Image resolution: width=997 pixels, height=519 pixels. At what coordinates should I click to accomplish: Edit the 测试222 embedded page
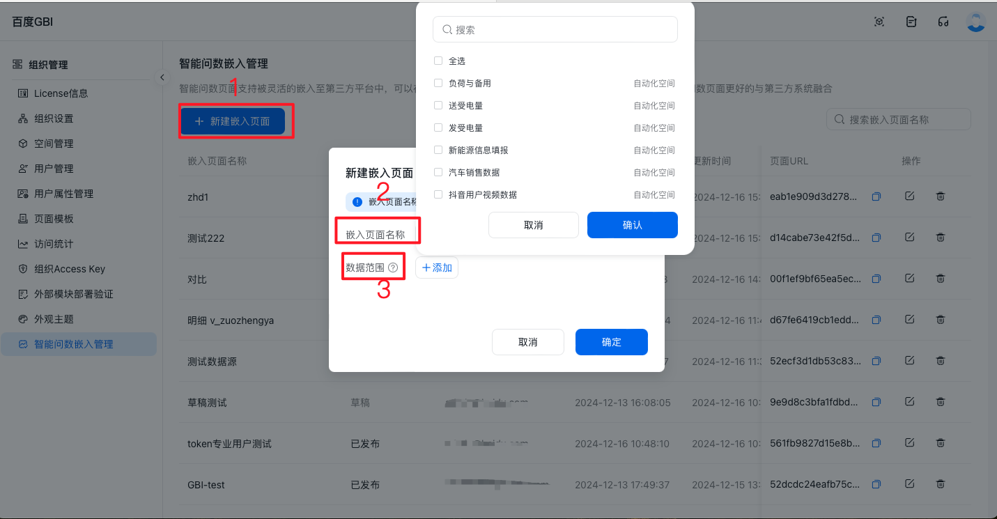(x=909, y=238)
